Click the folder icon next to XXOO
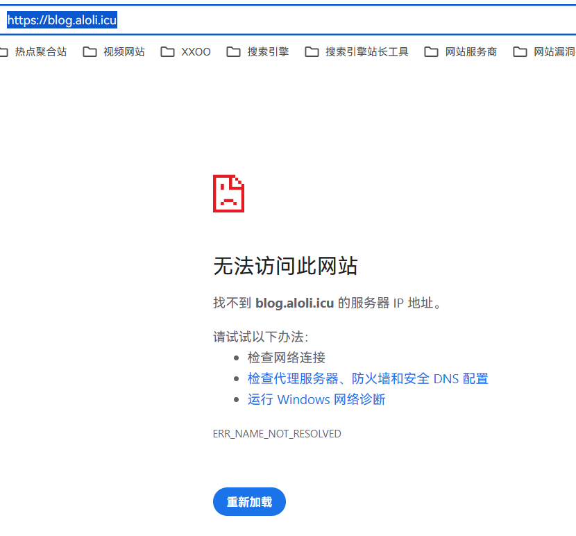This screenshot has width=576, height=536. [x=167, y=52]
